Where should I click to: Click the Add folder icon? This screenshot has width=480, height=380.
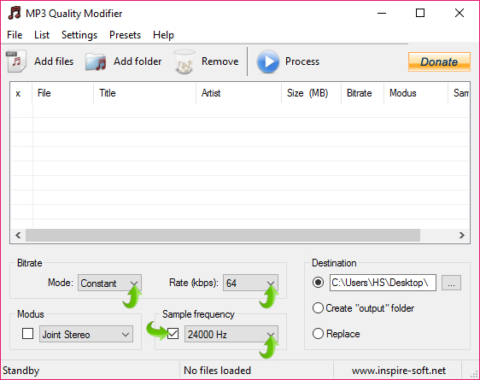(x=96, y=61)
